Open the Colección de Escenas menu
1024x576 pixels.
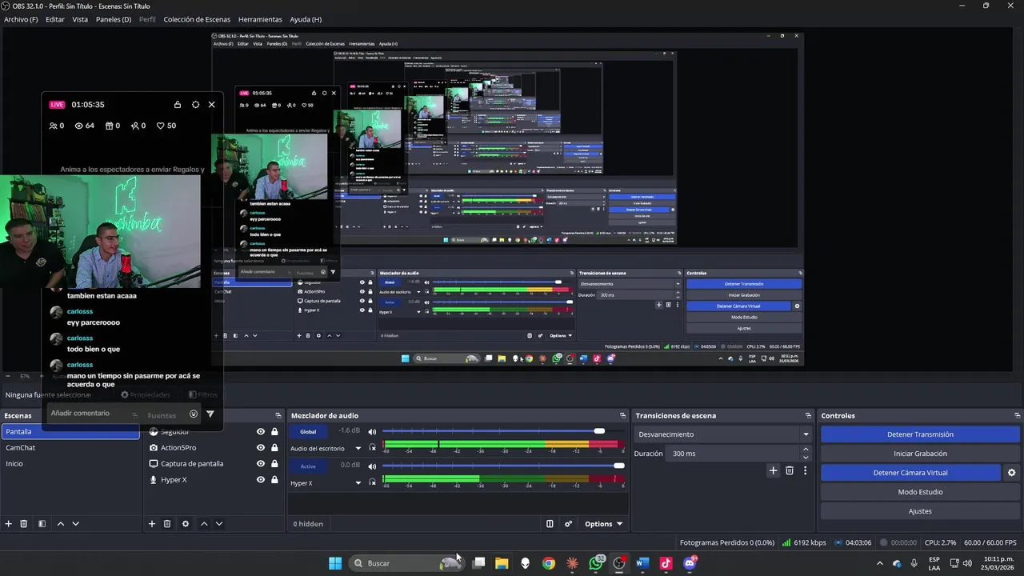click(197, 19)
